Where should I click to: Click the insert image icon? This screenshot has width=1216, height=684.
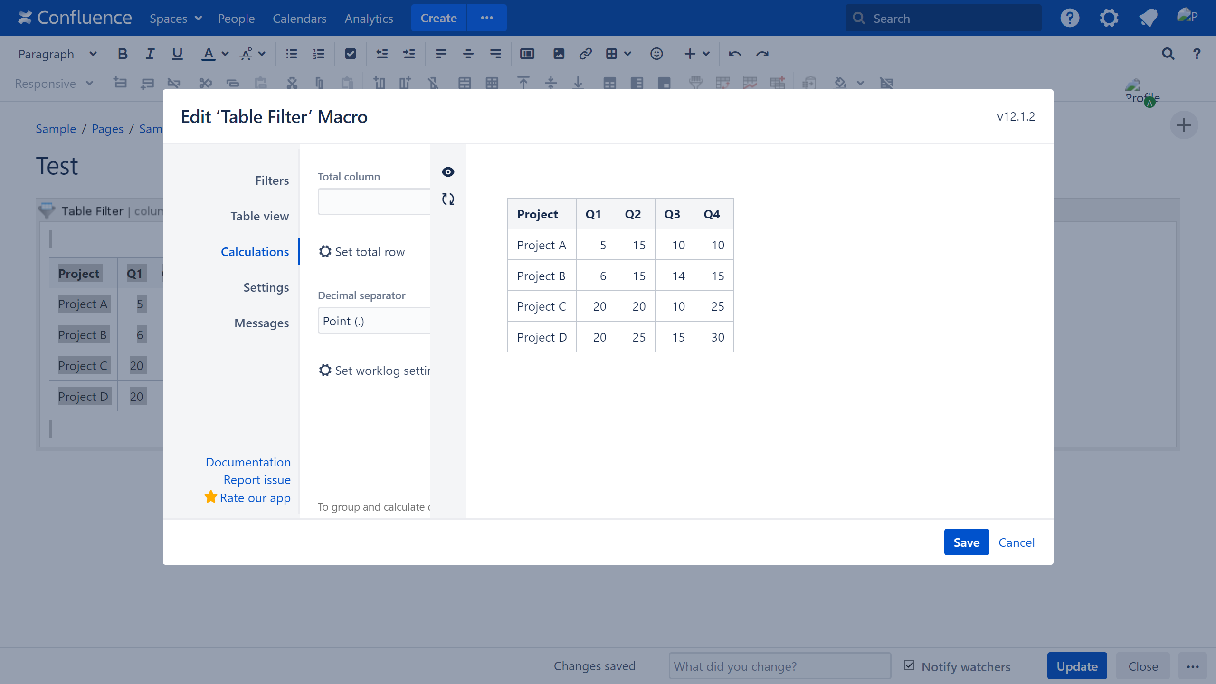point(559,54)
